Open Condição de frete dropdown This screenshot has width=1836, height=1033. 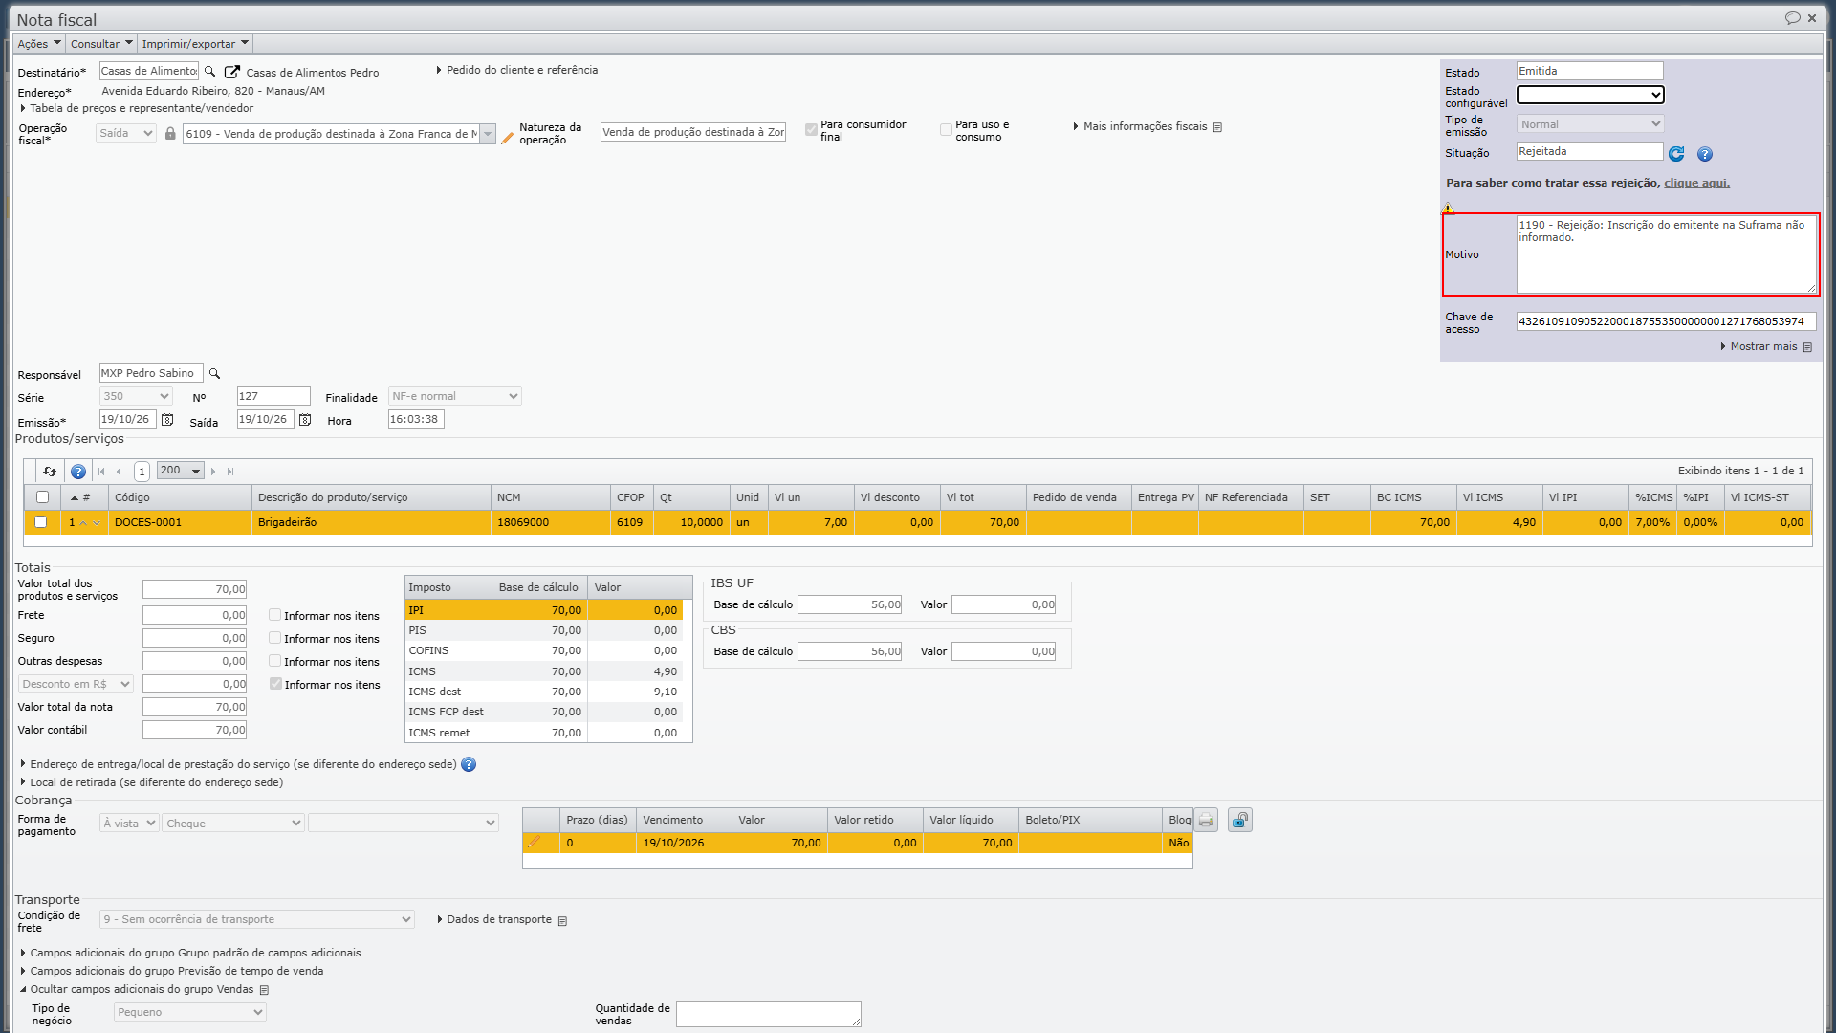click(x=257, y=919)
